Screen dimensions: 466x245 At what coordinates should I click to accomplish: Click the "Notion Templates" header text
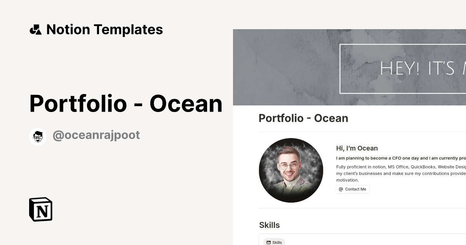(104, 29)
